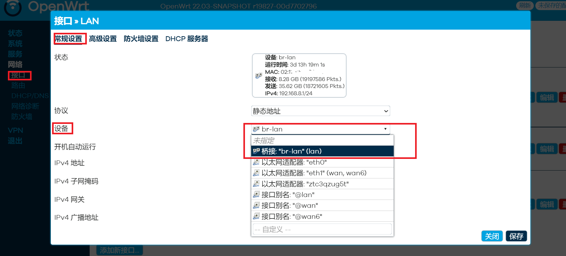The width and height of the screenshot is (566, 256).
Task: Open 系统 in sidebar menu
Action: click(x=15, y=44)
